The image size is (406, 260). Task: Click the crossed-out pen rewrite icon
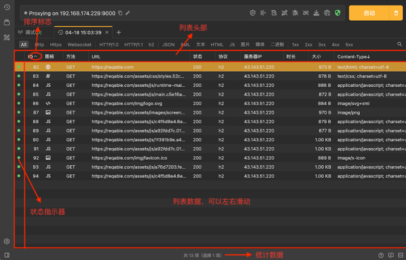pos(285,13)
